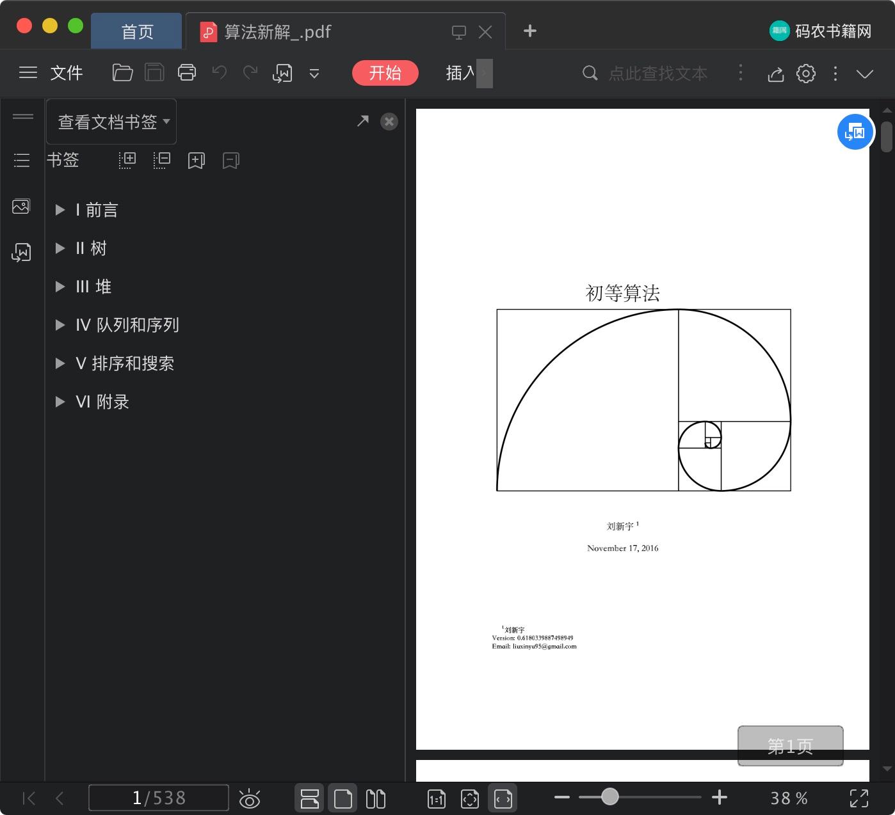
Task: Expand the IV 队列和序列 bookmark
Action: tap(60, 325)
